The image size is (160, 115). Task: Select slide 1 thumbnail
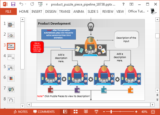tap(11, 25)
